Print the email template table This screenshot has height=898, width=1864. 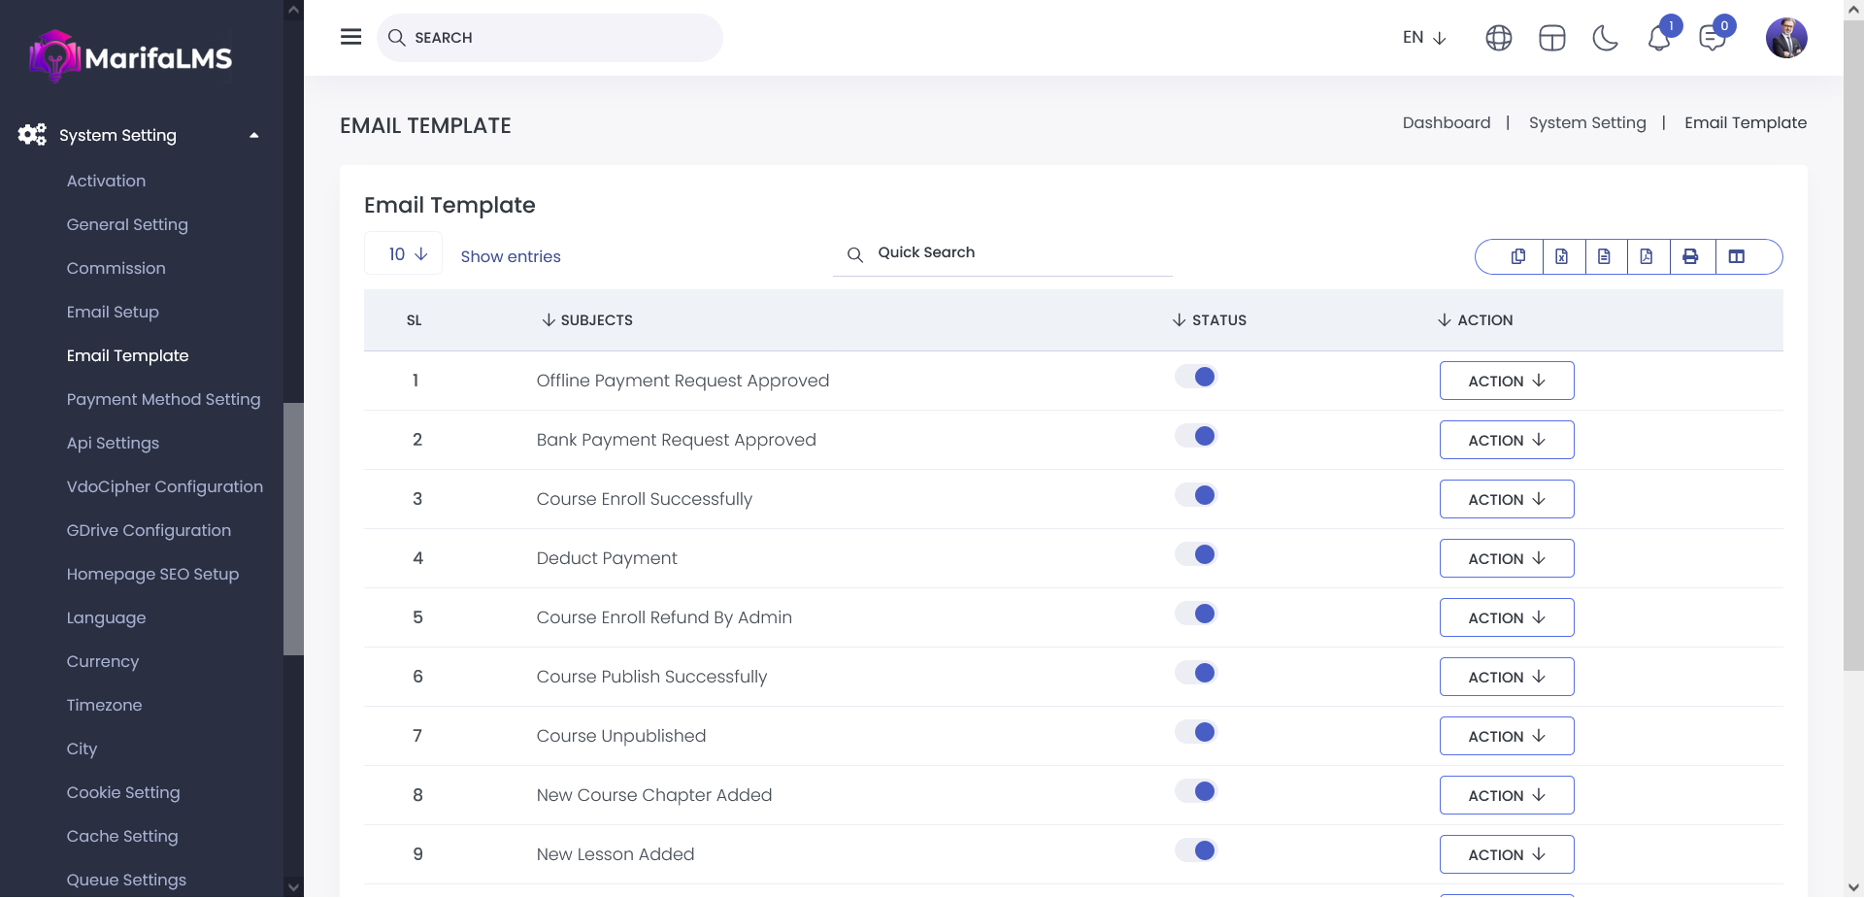point(1690,256)
